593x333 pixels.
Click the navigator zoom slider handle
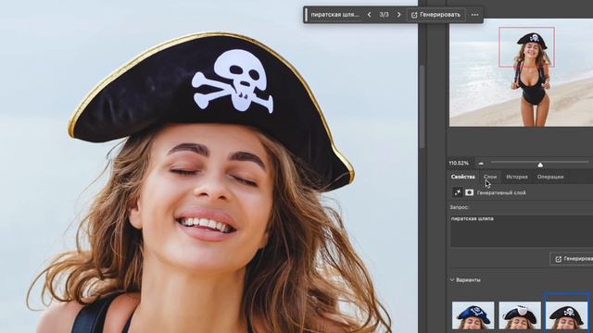(x=540, y=165)
